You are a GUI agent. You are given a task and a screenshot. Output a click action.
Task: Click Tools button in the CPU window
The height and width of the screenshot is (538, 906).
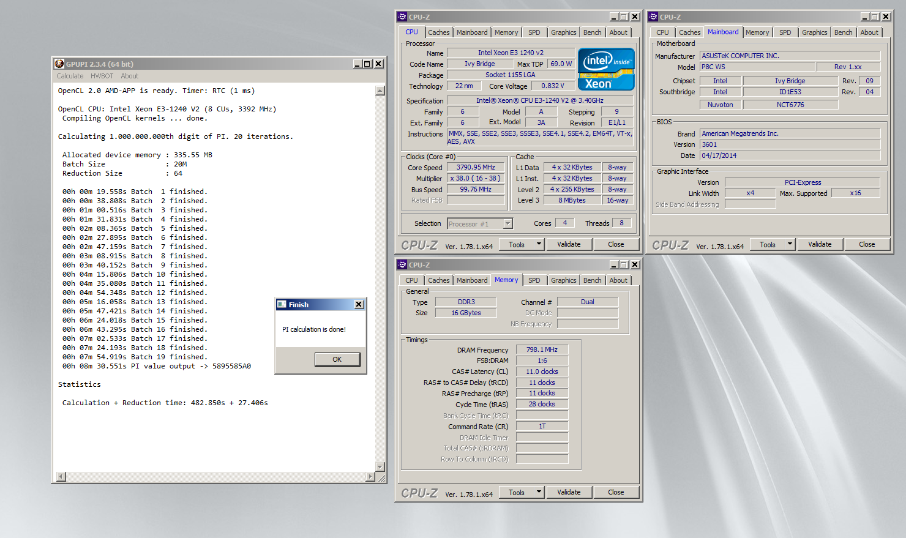click(x=517, y=244)
